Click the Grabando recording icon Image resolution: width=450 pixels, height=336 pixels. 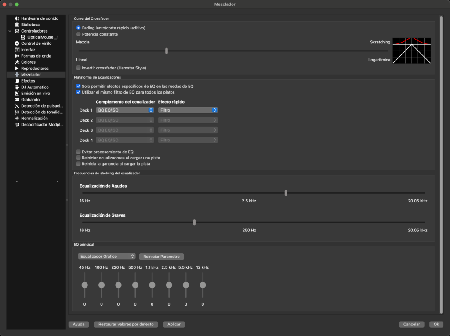pyautogui.click(x=17, y=100)
